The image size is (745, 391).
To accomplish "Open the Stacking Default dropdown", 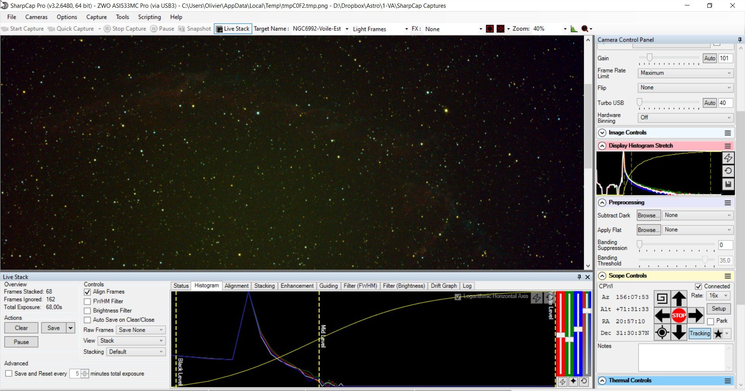I will (136, 352).
